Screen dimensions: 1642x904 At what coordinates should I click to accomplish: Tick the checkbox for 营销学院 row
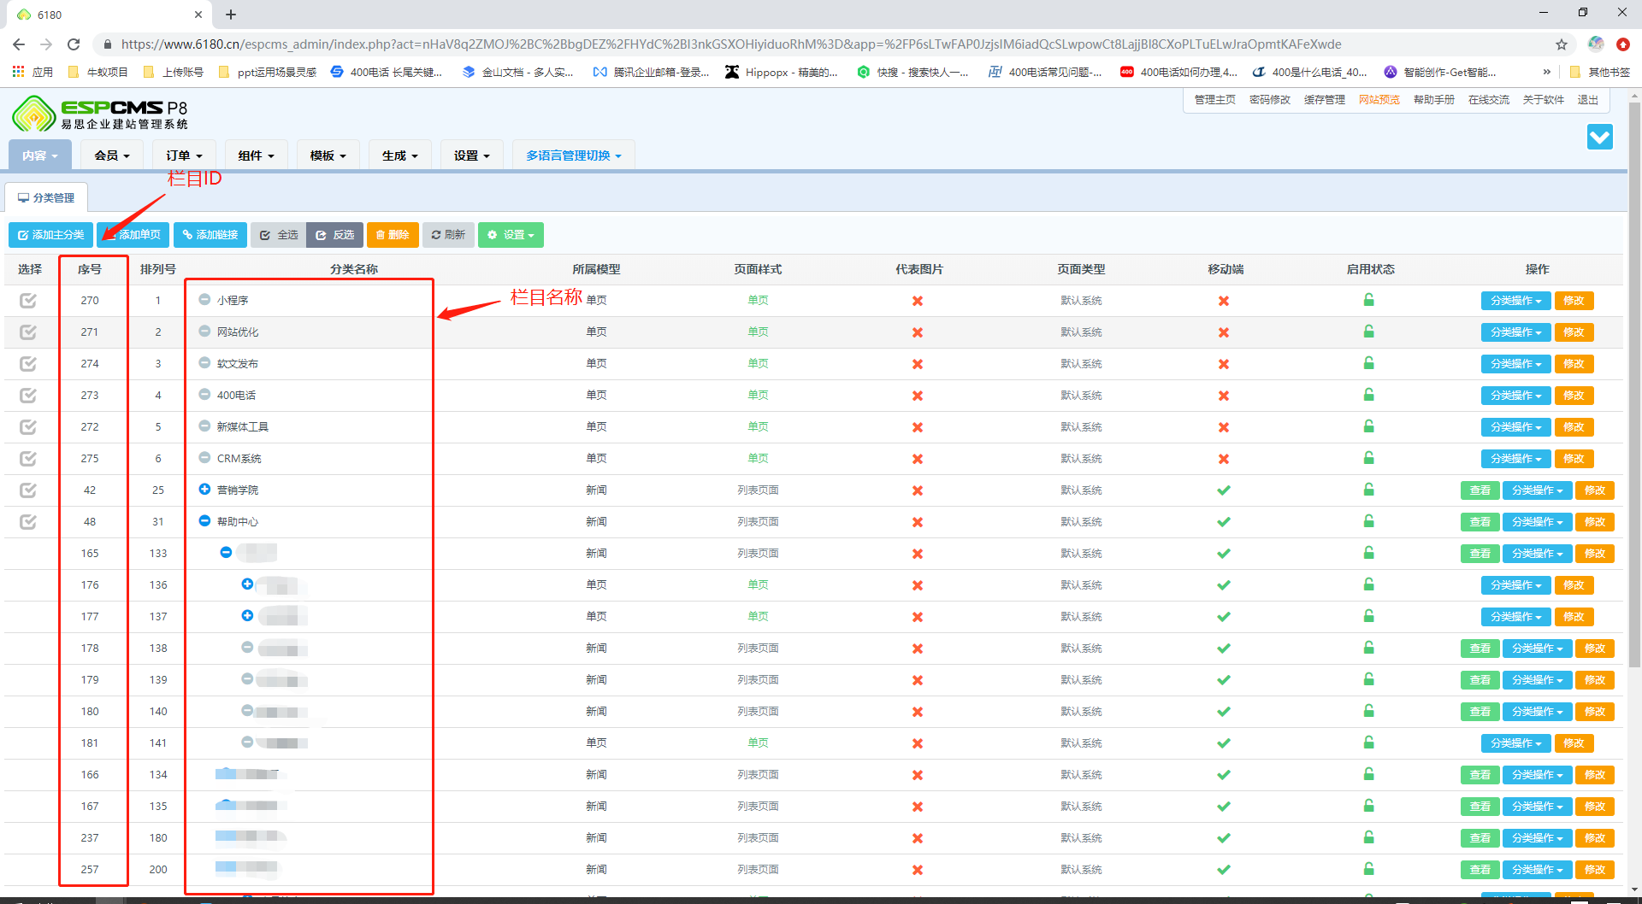point(28,490)
